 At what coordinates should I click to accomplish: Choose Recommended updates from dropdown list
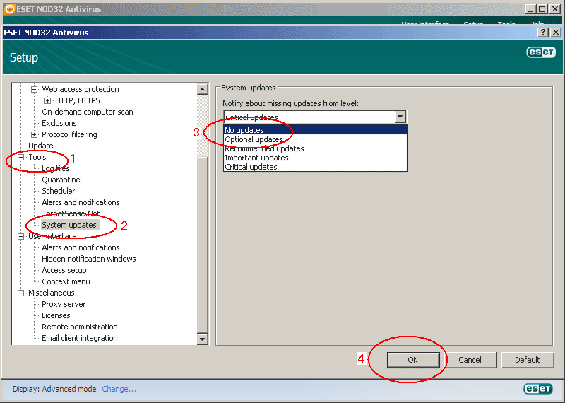click(x=315, y=148)
